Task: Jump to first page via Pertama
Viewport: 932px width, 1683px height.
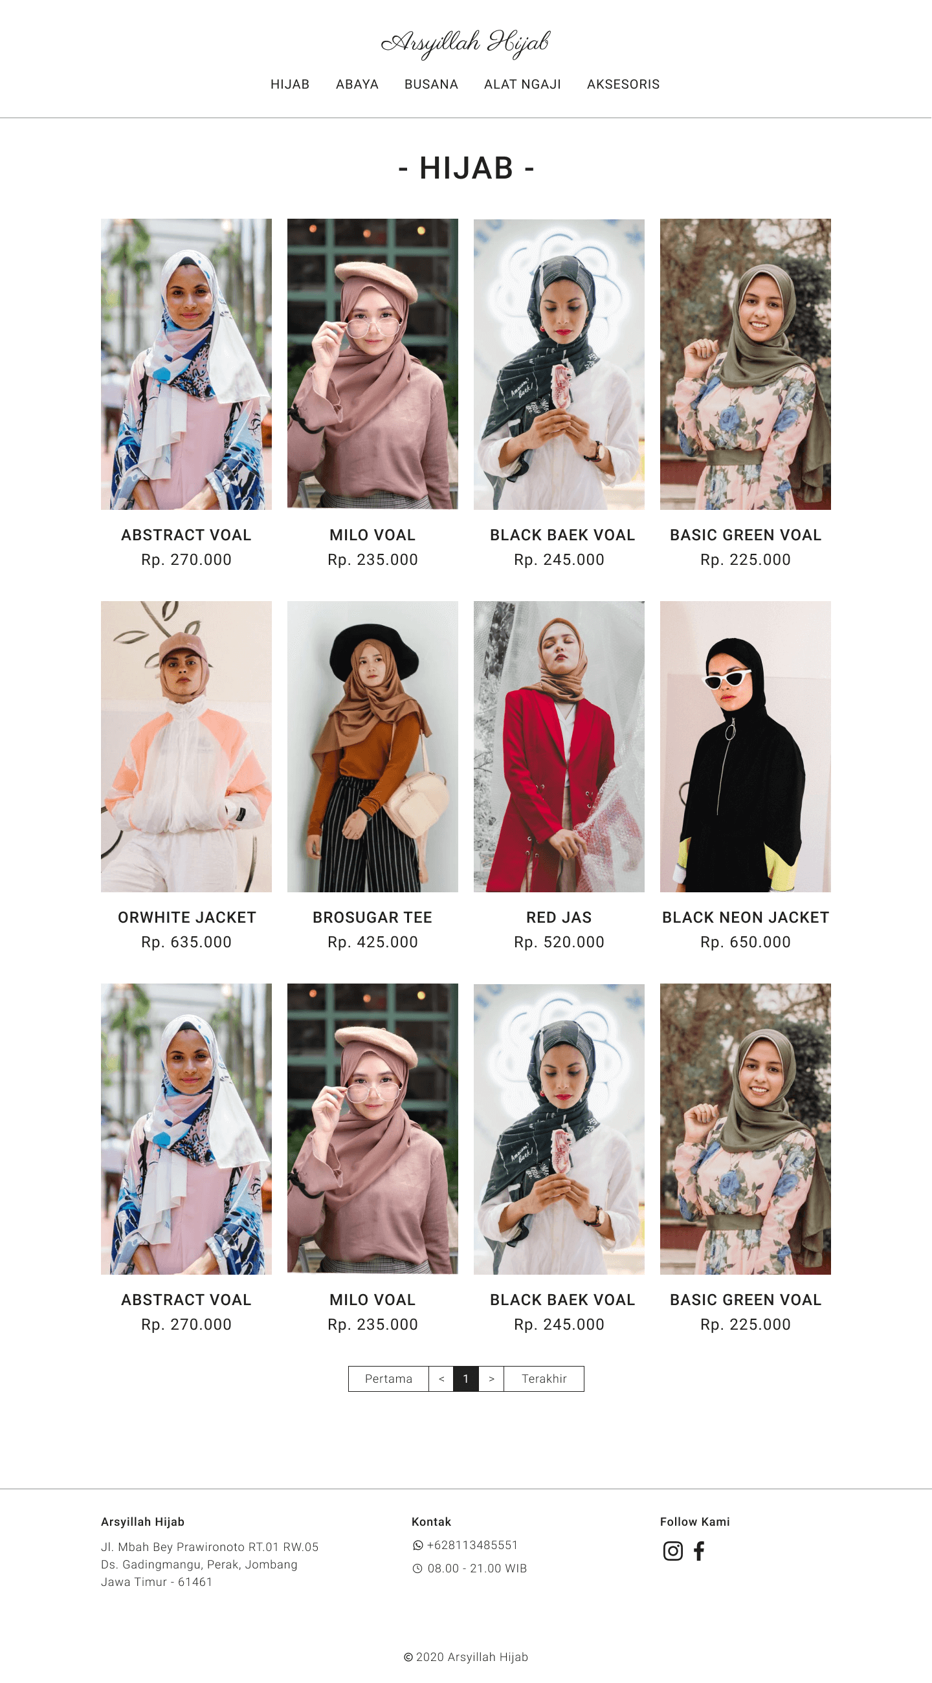Action: click(x=388, y=1378)
